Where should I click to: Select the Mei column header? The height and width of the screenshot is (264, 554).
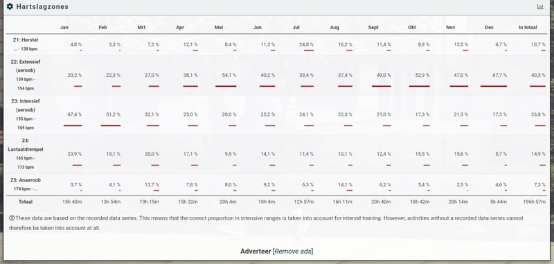(x=219, y=27)
